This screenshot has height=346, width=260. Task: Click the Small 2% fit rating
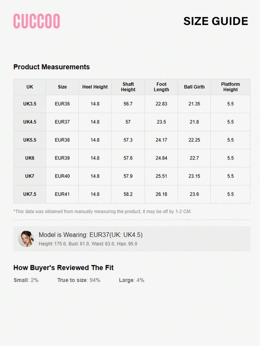(x=26, y=280)
